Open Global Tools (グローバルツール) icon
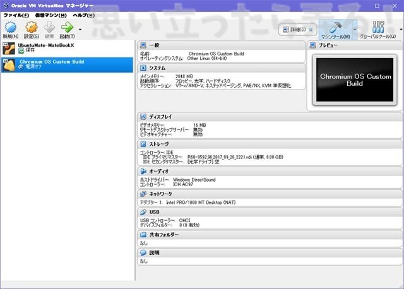Image resolution: width=404 pixels, height=289 pixels. click(x=378, y=27)
